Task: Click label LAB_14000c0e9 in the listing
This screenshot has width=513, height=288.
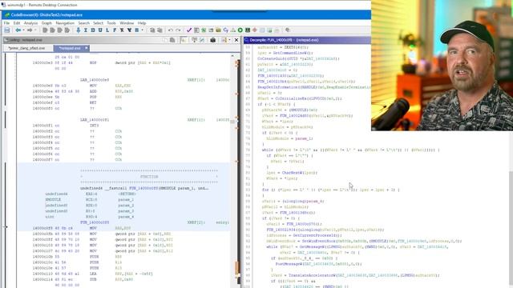Action: click(95, 80)
